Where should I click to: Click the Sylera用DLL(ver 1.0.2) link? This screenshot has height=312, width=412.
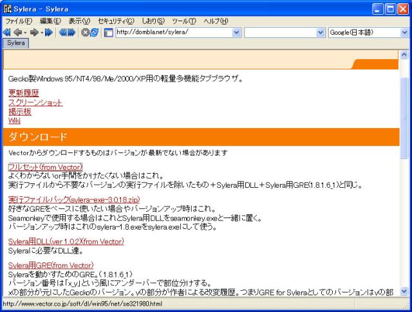coord(66,241)
